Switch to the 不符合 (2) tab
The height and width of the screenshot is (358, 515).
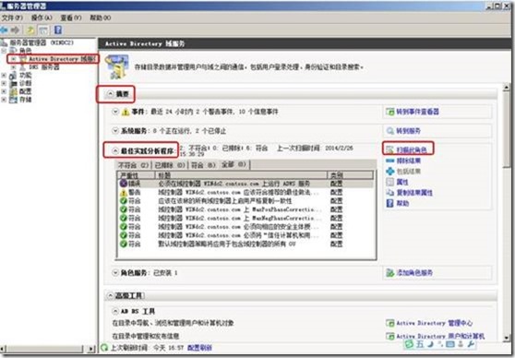click(x=133, y=165)
